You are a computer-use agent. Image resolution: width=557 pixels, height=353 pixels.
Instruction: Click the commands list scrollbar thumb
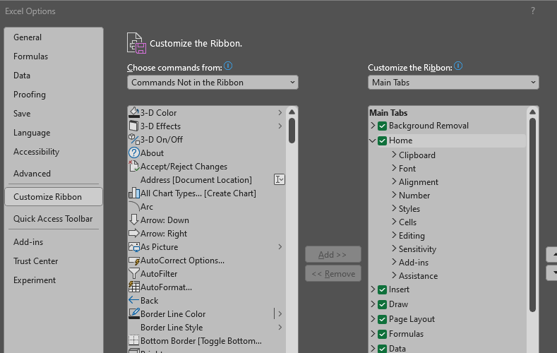(x=292, y=131)
